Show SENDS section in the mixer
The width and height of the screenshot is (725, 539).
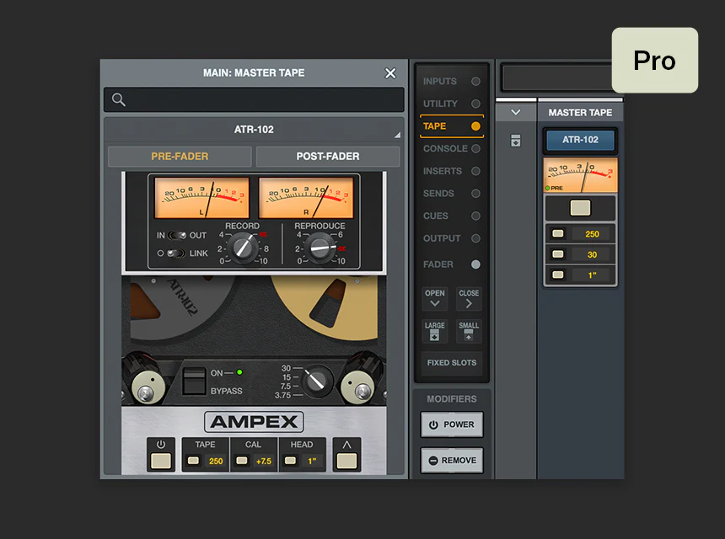438,193
